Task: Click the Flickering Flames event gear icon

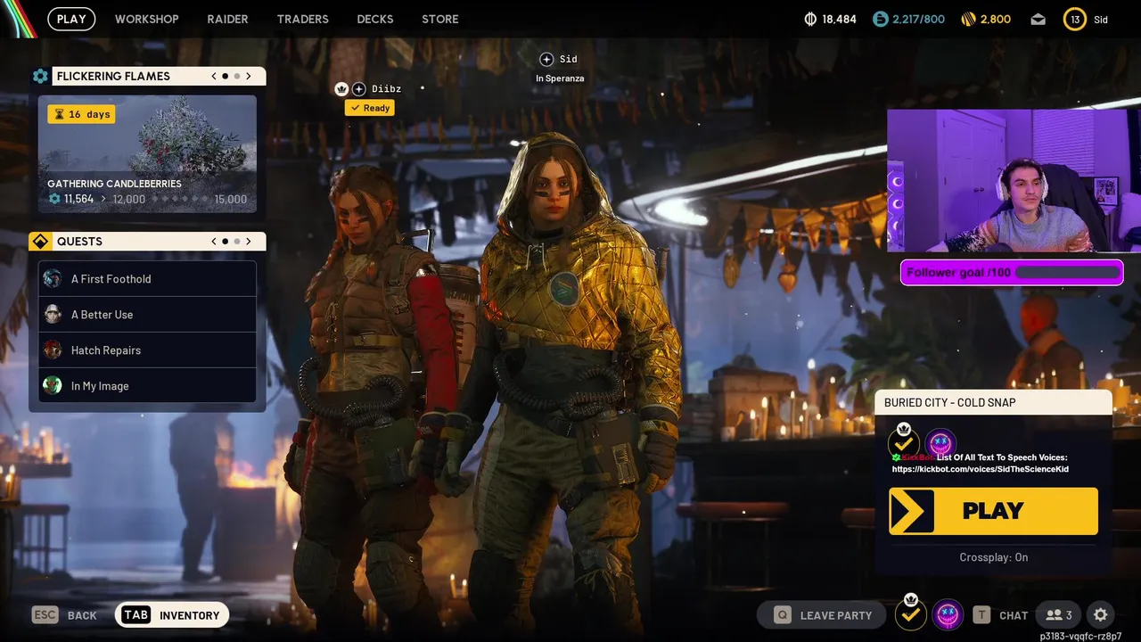Action: point(40,76)
